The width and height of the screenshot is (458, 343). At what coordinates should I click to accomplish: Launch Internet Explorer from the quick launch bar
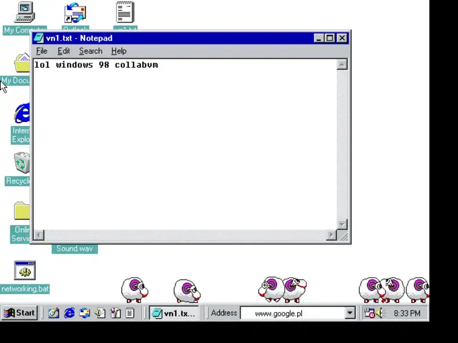click(x=69, y=313)
